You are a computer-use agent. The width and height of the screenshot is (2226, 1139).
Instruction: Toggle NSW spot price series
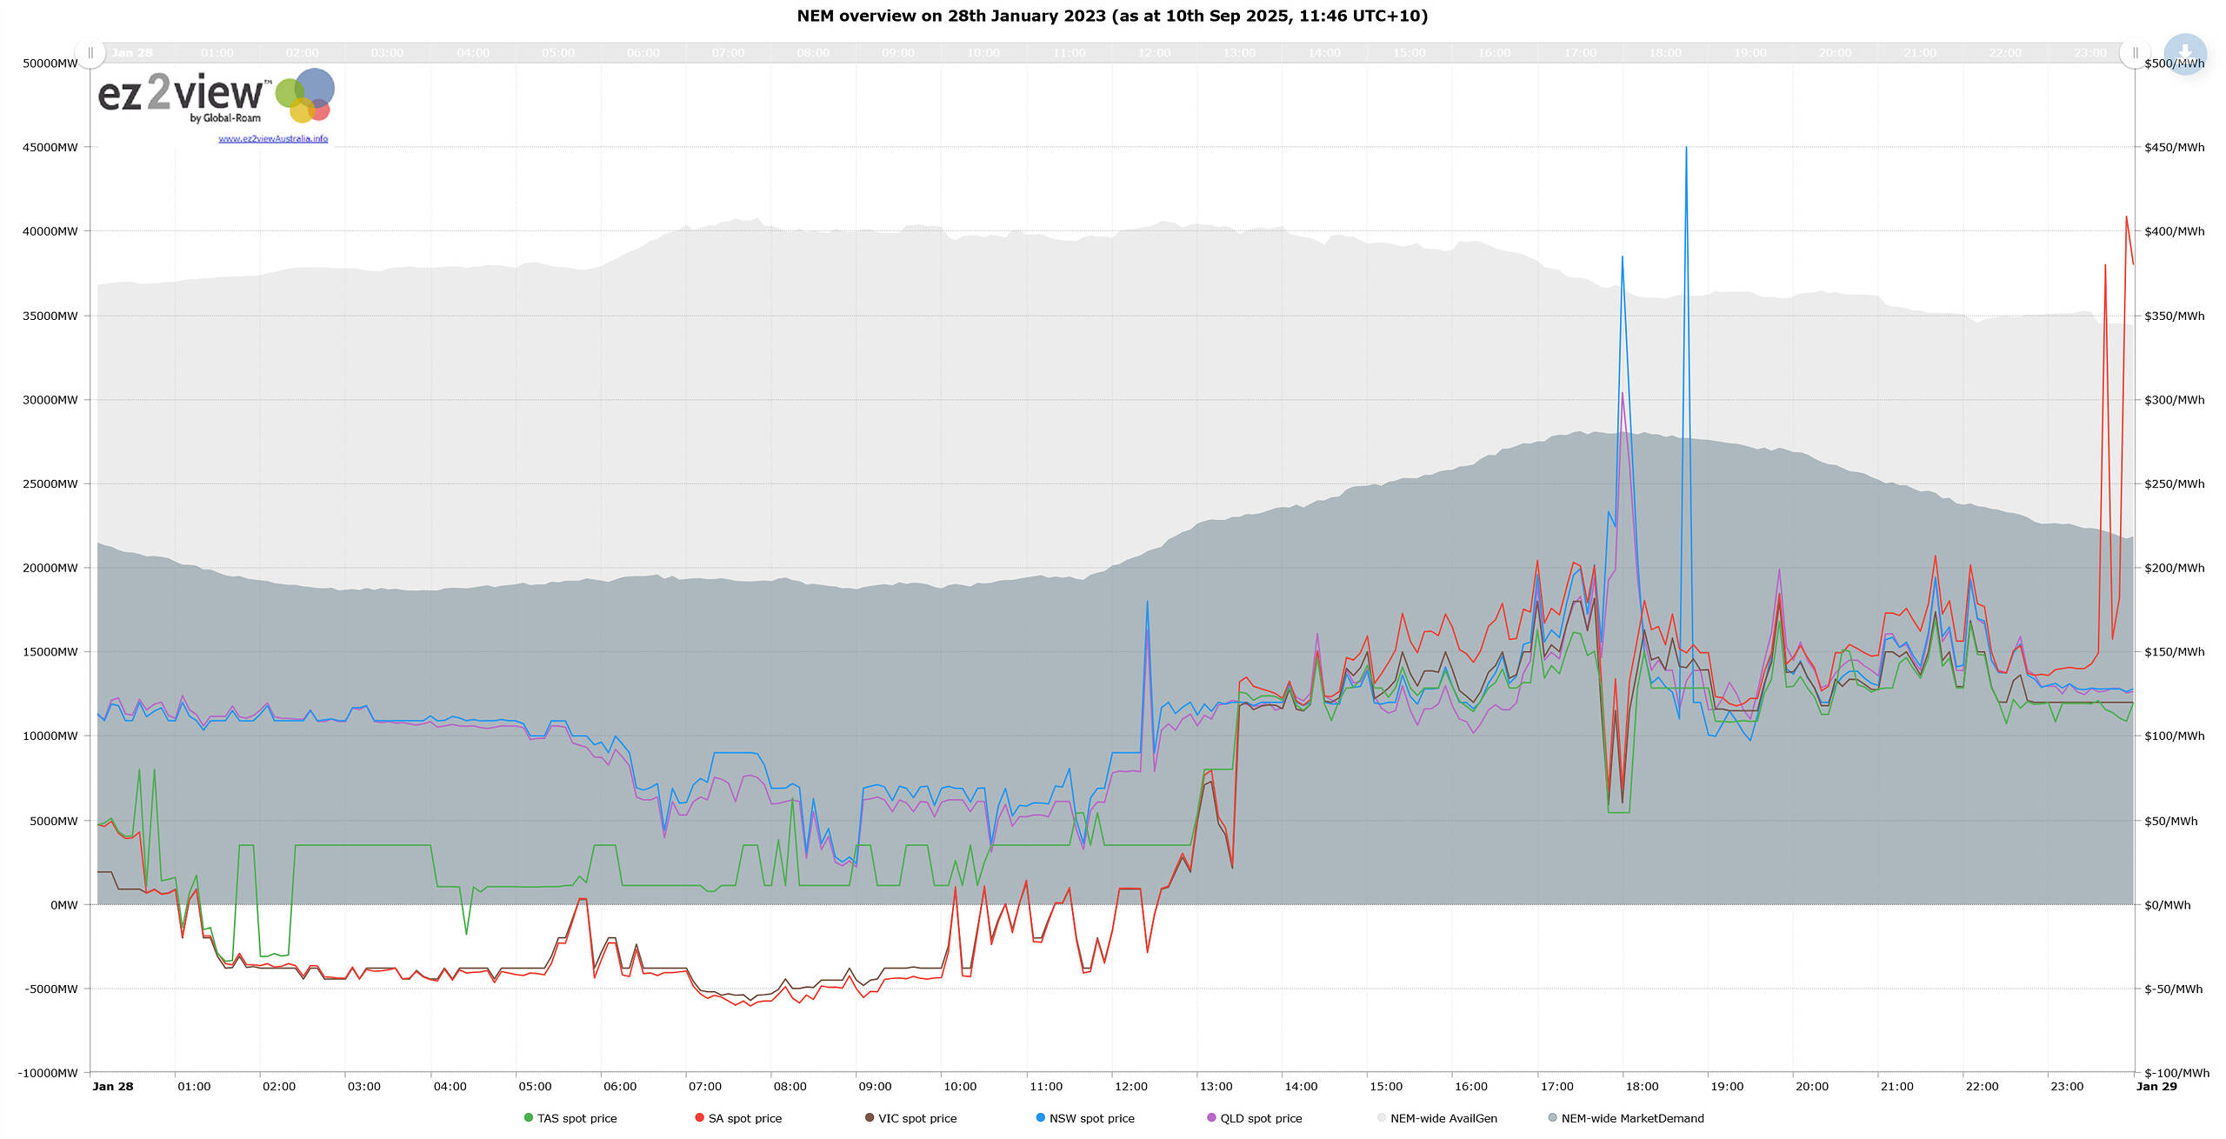1085,1118
